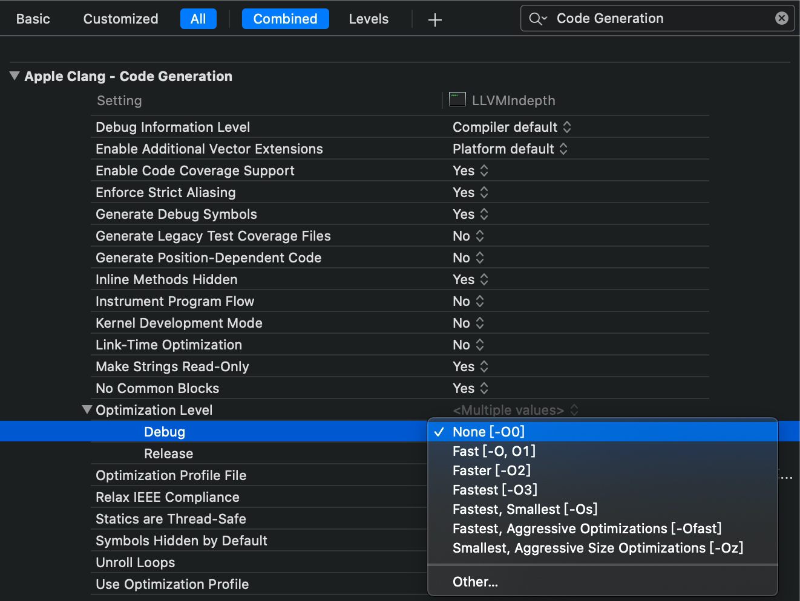Select Make Strings Read-Only name

click(172, 366)
